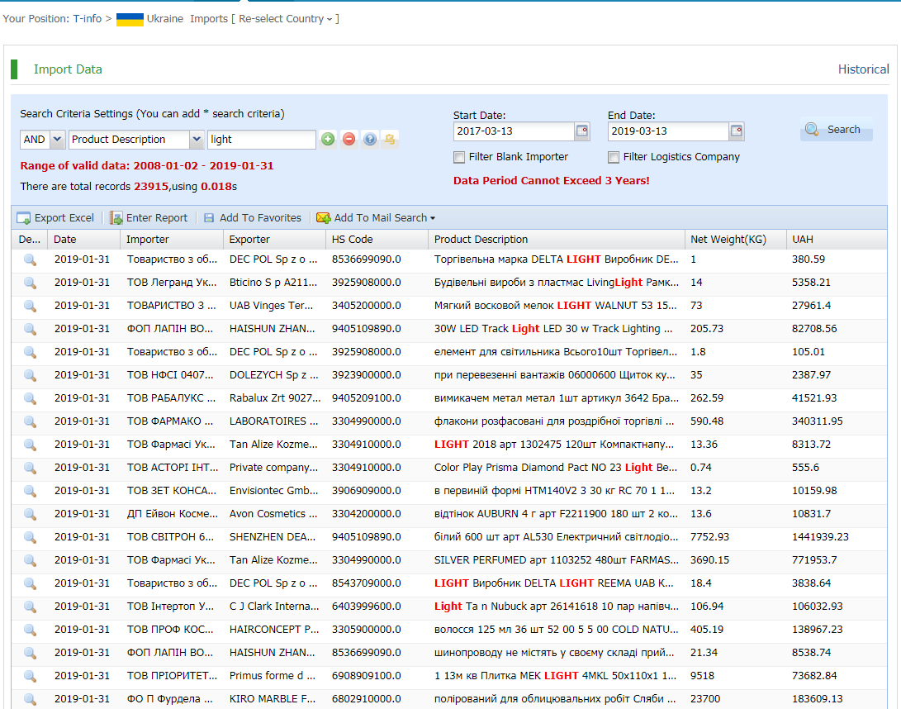Image resolution: width=901 pixels, height=709 pixels.
Task: Open the Historical link
Action: [863, 69]
